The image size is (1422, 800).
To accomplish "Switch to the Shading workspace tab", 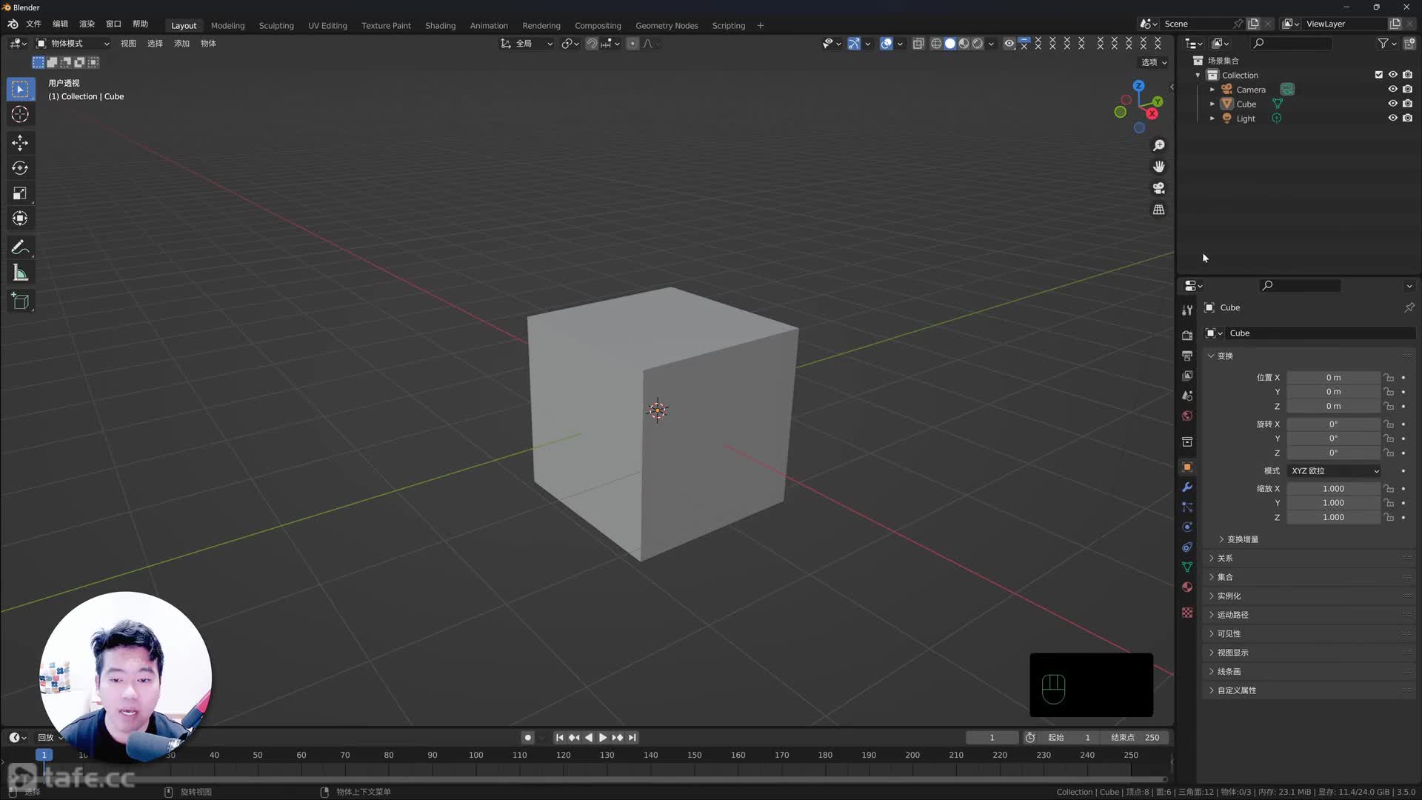I will pyautogui.click(x=440, y=25).
